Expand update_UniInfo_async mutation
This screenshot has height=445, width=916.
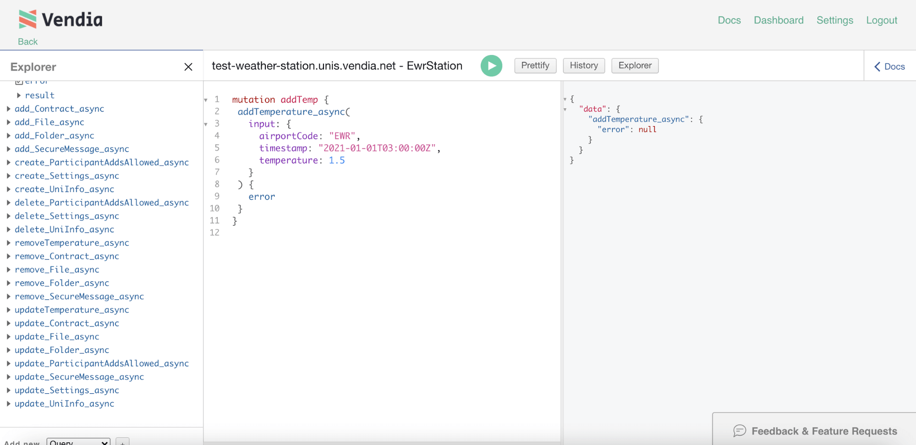(9, 404)
